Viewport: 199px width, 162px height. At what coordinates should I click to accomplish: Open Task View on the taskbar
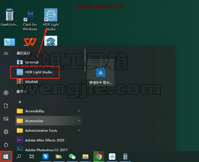pos(32,157)
